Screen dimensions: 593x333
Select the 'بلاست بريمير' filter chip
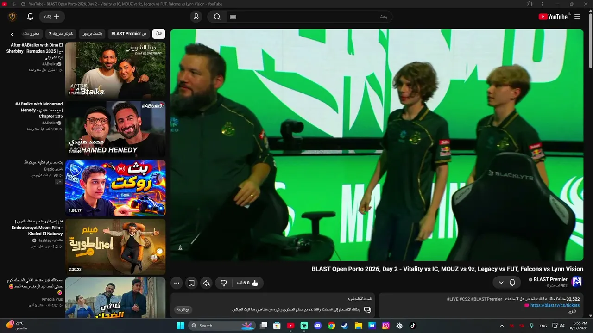pos(93,34)
